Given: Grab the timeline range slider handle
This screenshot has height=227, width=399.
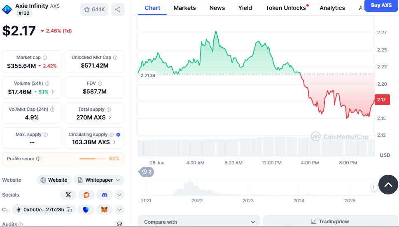Looking at the screenshot, I should 374,187.
